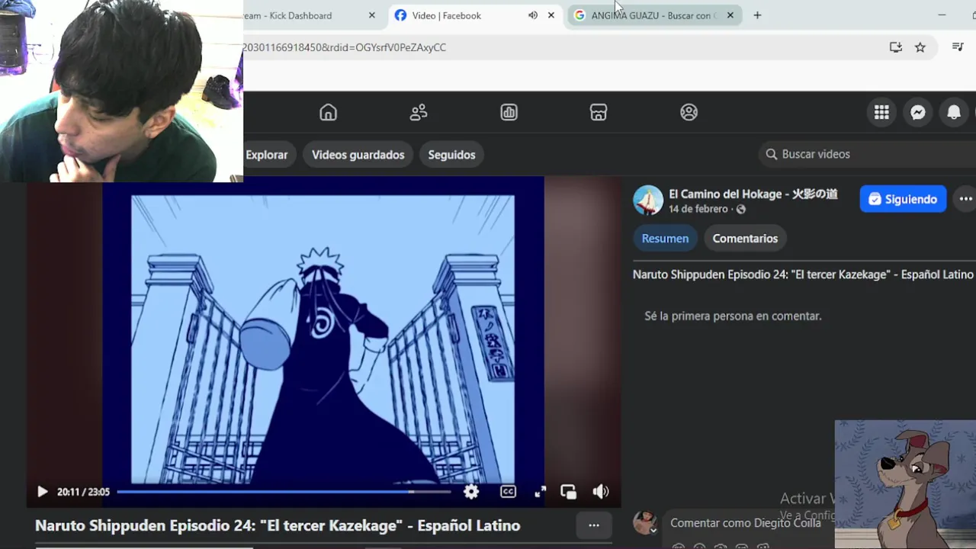Image resolution: width=976 pixels, height=549 pixels.
Task: Open the profile groups icon in navbar
Action: (x=689, y=113)
